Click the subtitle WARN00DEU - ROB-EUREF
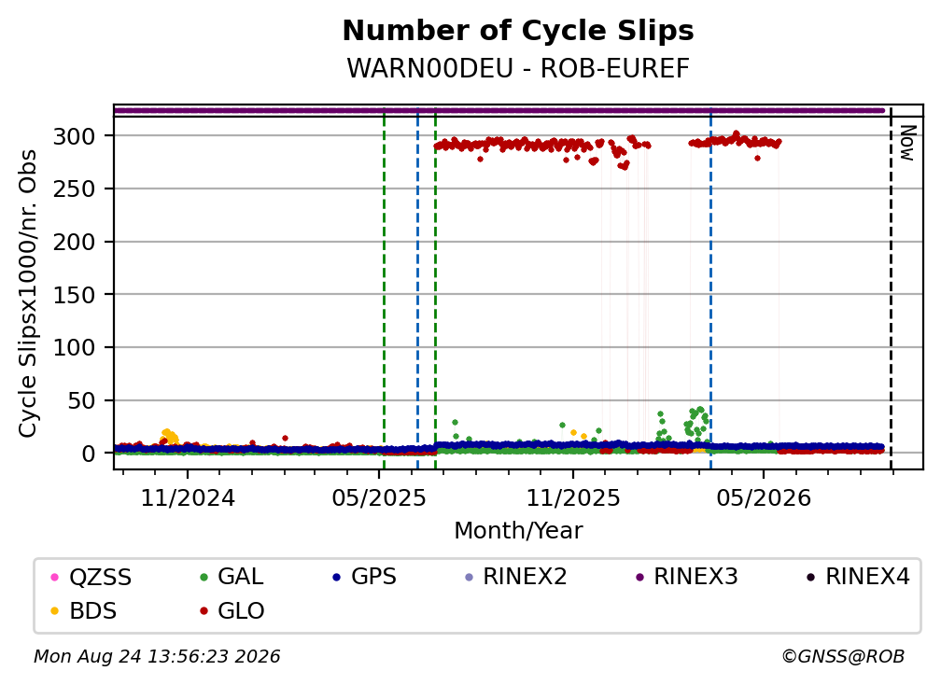This screenshot has width=941, height=685. tap(518, 69)
